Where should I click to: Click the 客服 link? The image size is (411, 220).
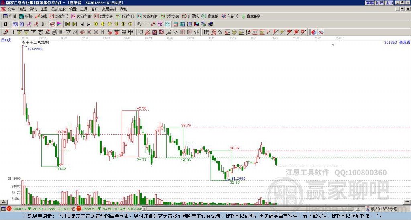pyautogui.click(x=370, y=3)
